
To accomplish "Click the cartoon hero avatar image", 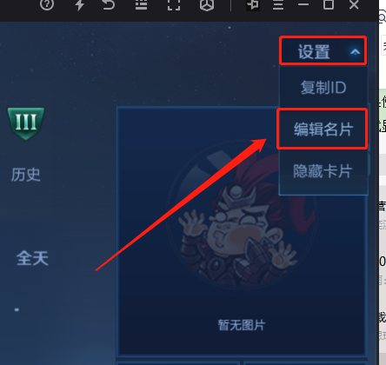I will point(241,213).
